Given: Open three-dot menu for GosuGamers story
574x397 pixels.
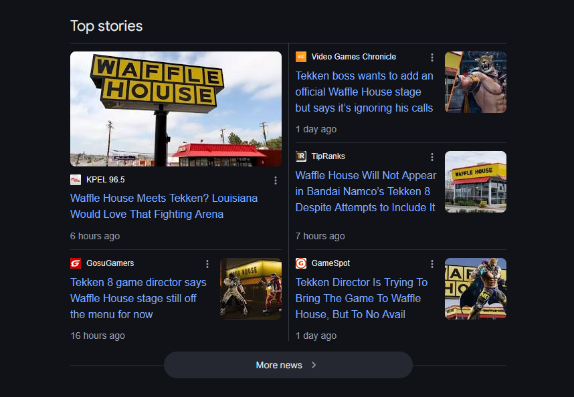Looking at the screenshot, I should click(x=207, y=264).
